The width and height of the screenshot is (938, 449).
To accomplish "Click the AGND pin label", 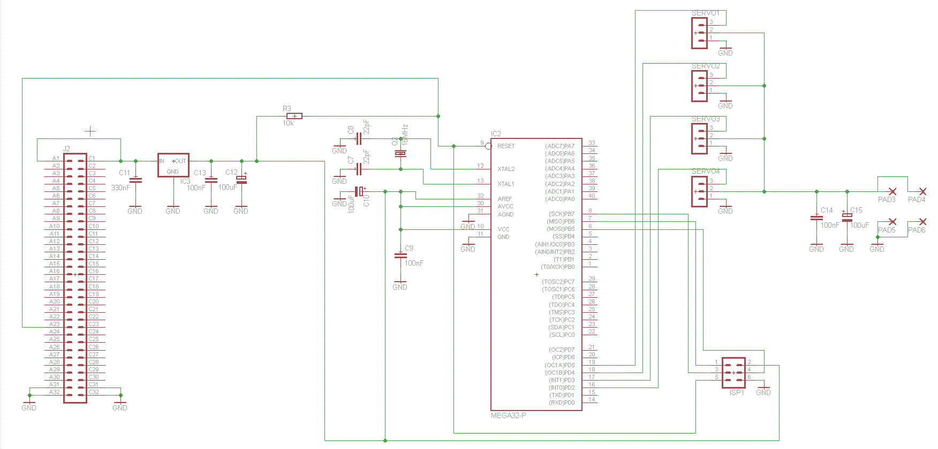I will coord(505,214).
